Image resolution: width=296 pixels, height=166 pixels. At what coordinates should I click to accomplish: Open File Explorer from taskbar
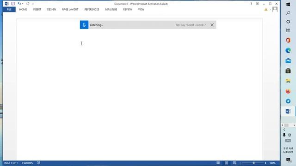[x=288, y=81]
